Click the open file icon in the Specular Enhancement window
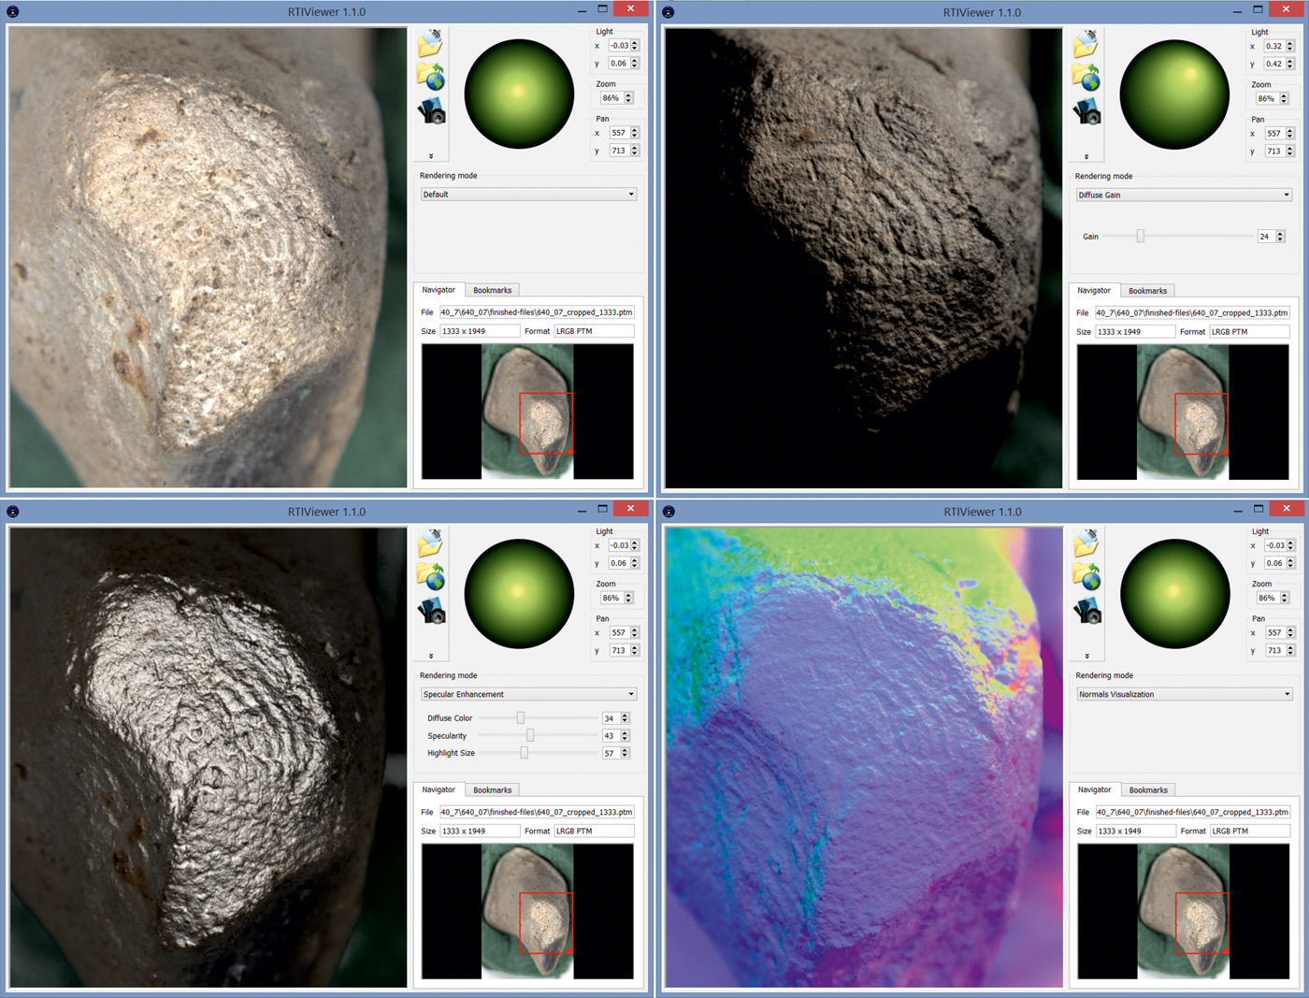Image resolution: width=1309 pixels, height=998 pixels. pyautogui.click(x=430, y=542)
